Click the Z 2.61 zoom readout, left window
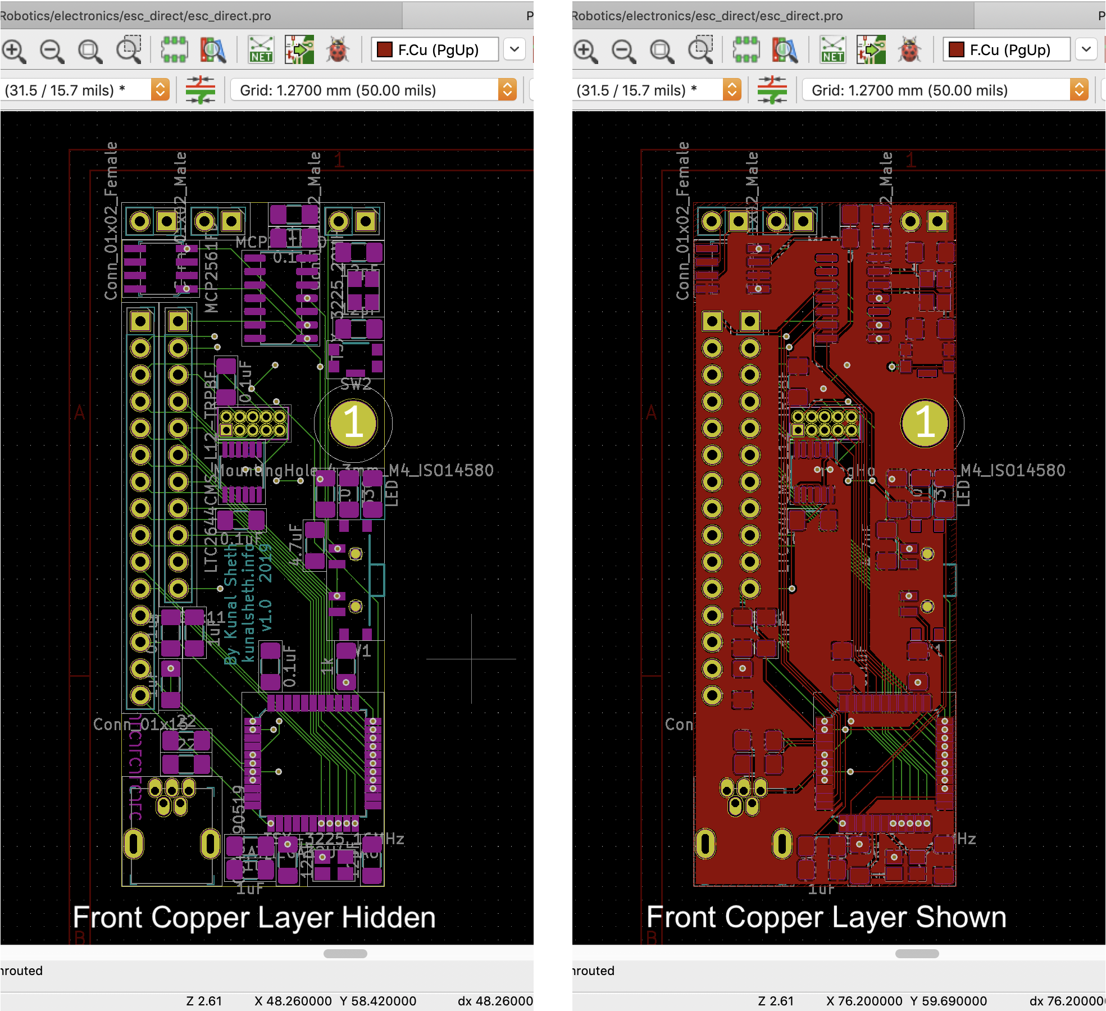 204,1001
